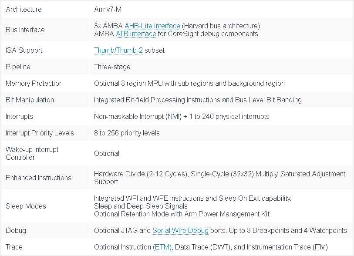Open the AHB-Lite interface link
354x256 pixels.
point(152,26)
